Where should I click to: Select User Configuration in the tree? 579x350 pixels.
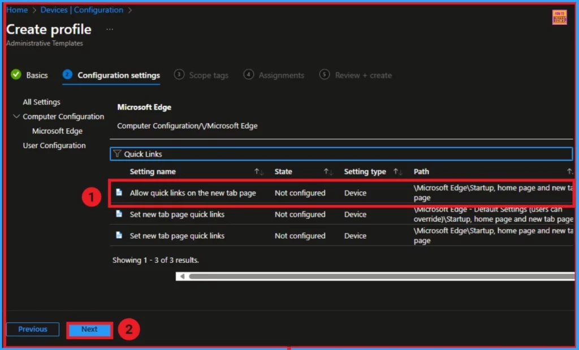click(x=54, y=145)
